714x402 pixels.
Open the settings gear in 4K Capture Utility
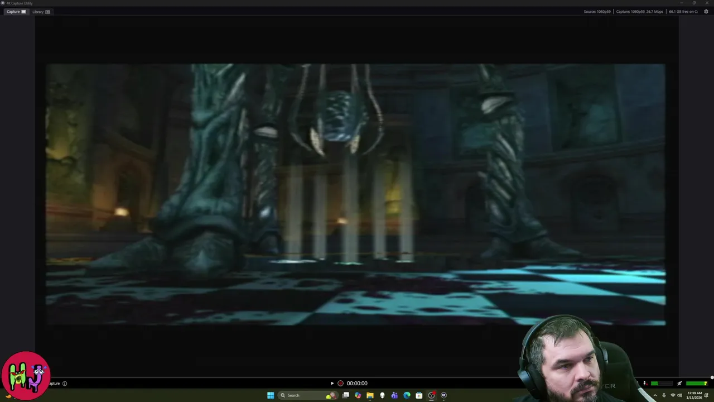(x=706, y=12)
